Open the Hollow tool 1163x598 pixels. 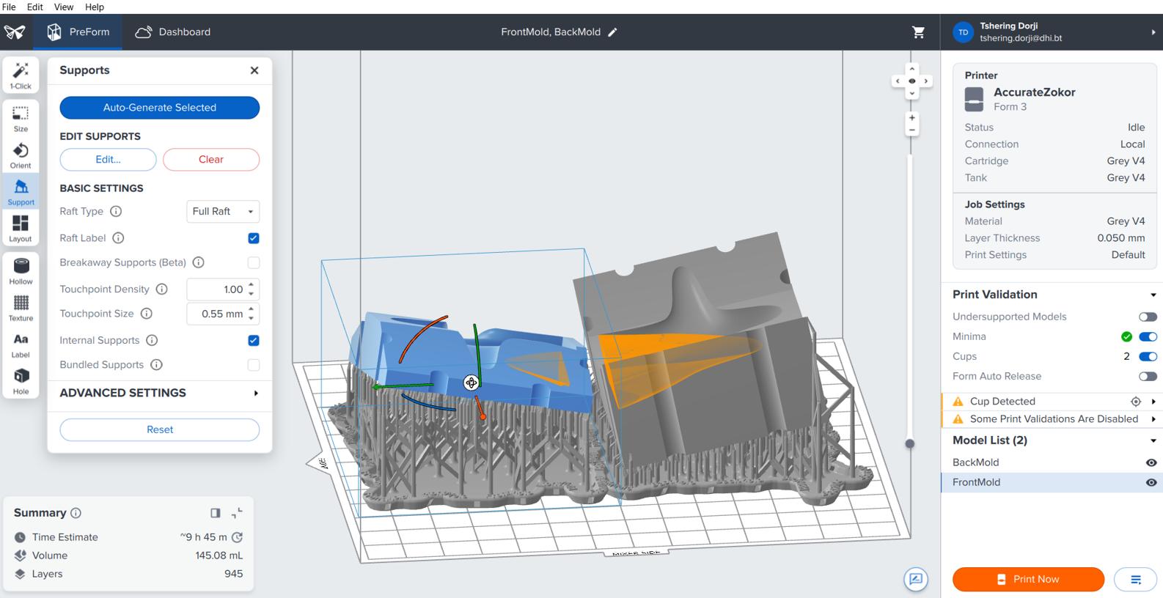21,271
